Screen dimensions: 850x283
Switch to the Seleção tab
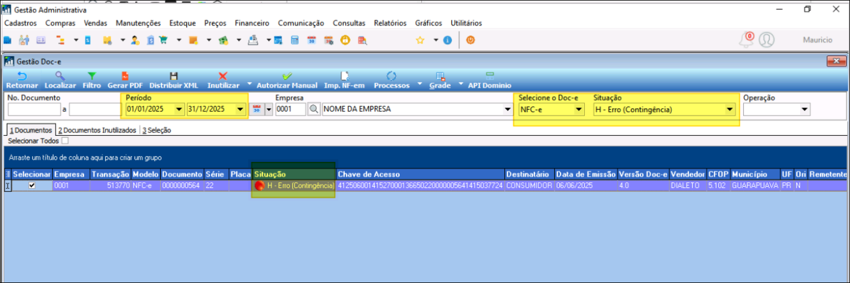click(157, 130)
